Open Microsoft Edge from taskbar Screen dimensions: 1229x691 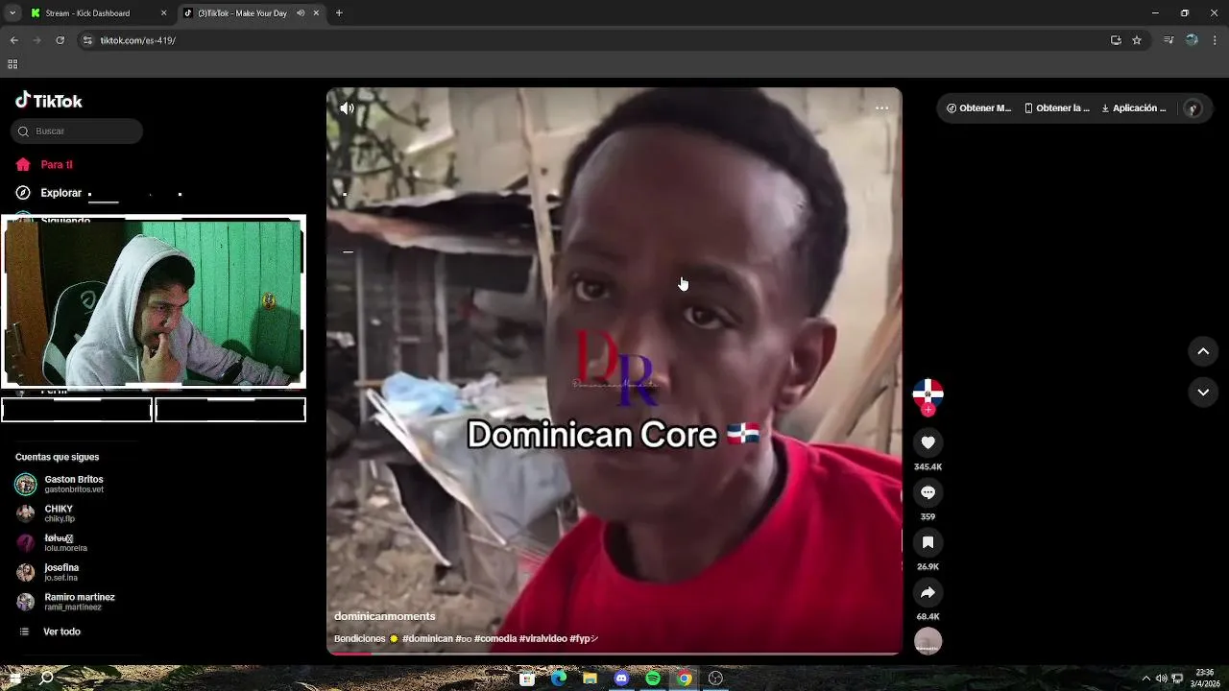point(559,679)
